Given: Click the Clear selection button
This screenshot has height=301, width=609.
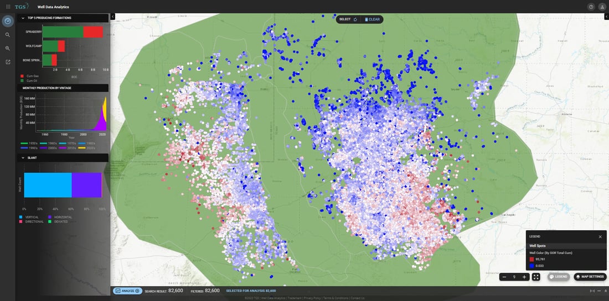Looking at the screenshot, I should point(372,19).
